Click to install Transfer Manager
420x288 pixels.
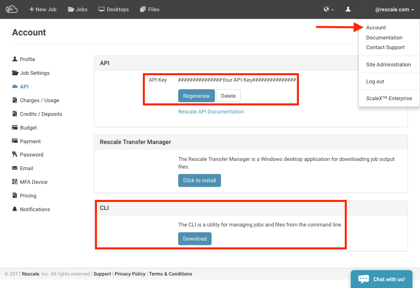[x=199, y=180]
